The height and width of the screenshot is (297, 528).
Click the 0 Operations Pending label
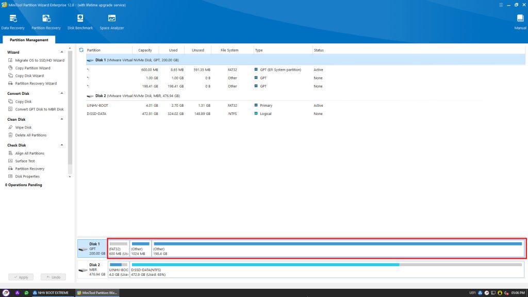[x=24, y=185]
